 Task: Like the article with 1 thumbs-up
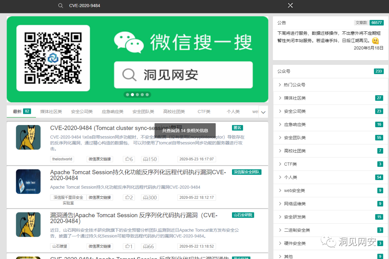pyautogui.click(x=129, y=246)
